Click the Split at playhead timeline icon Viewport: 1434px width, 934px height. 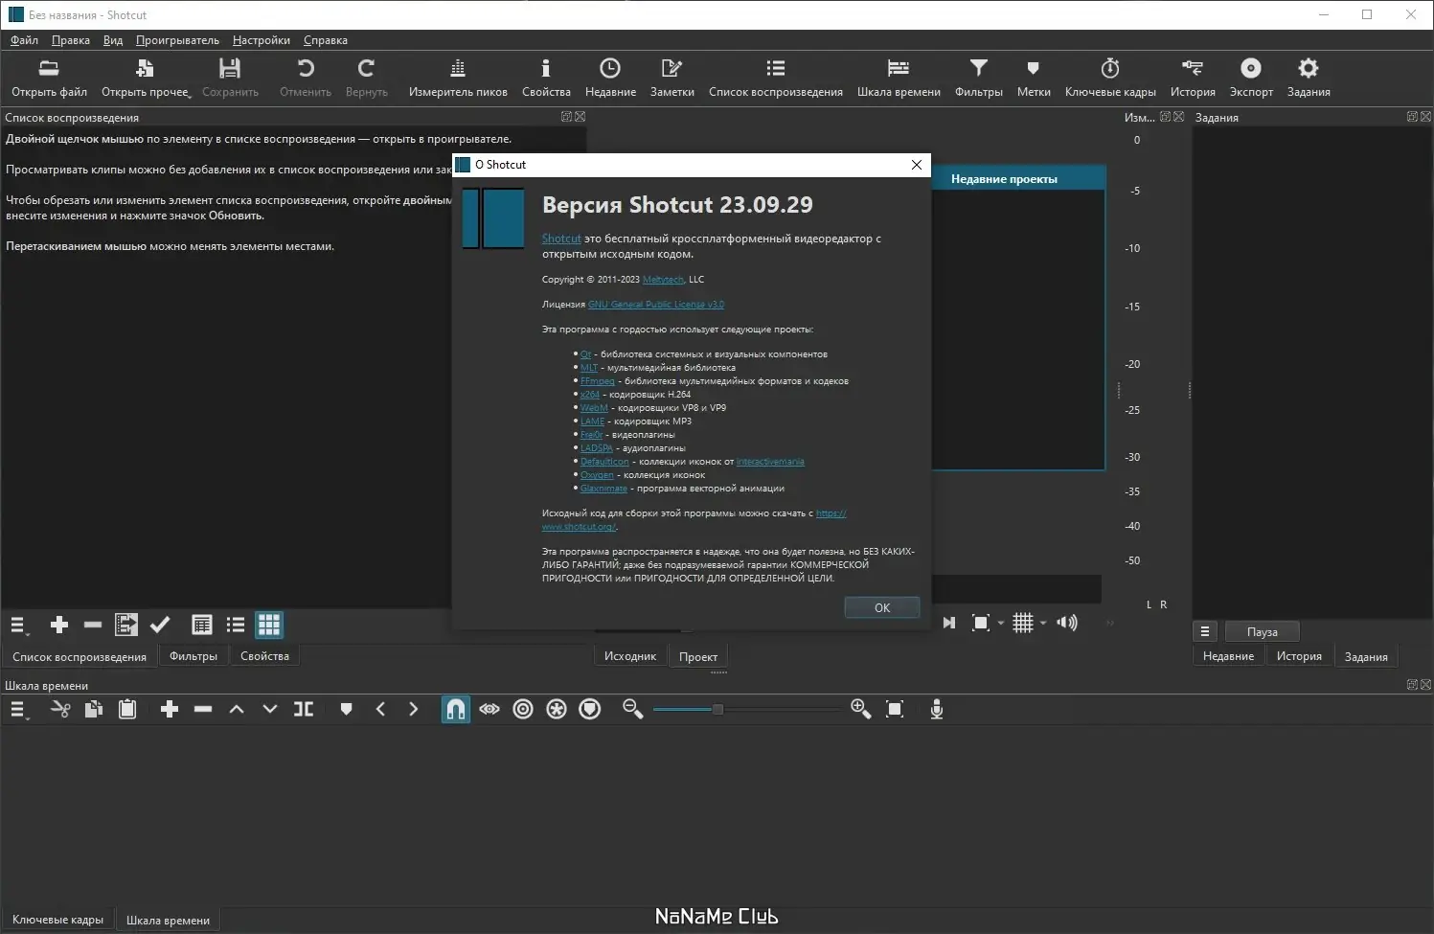point(304,709)
